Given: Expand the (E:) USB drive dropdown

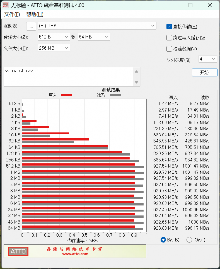Looking at the screenshot, I should pos(97,26).
